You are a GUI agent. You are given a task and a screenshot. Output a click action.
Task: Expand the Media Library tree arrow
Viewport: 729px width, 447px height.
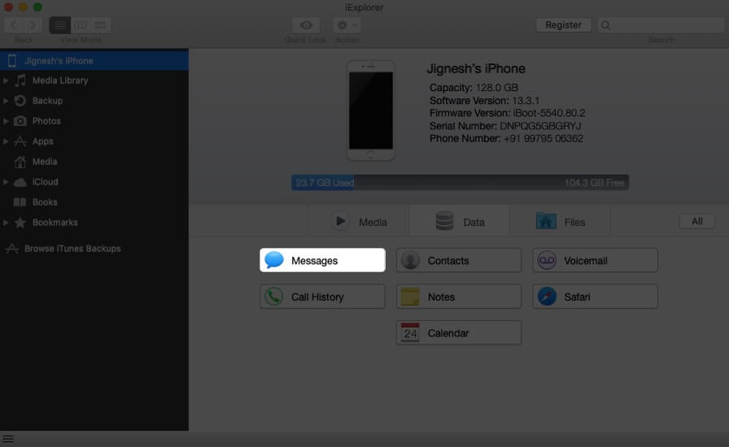[6, 80]
